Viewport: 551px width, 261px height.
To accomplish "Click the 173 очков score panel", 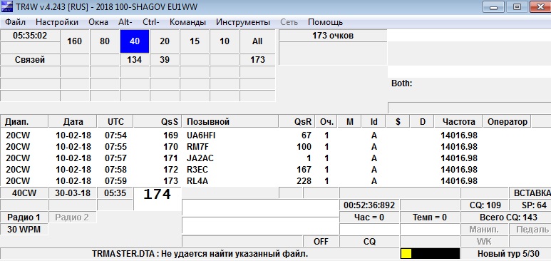I will coord(332,36).
